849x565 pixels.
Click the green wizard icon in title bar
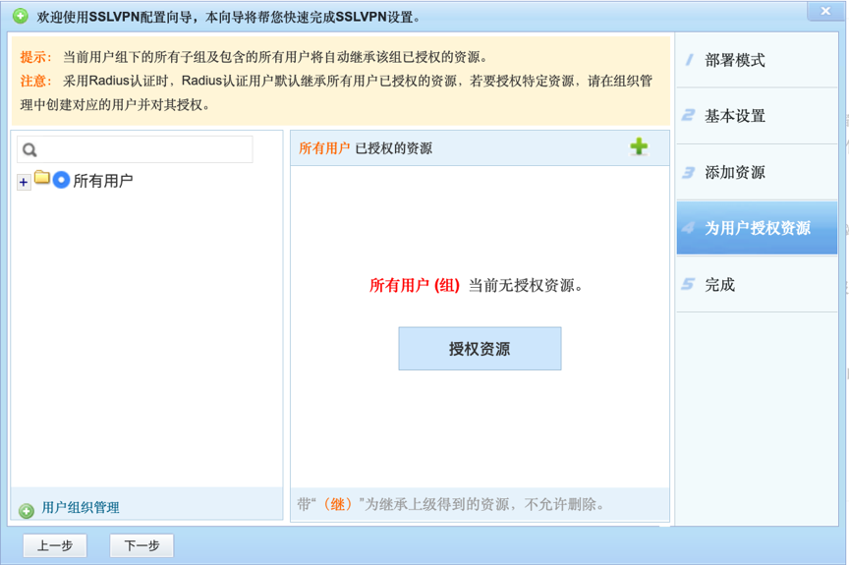click(x=20, y=17)
